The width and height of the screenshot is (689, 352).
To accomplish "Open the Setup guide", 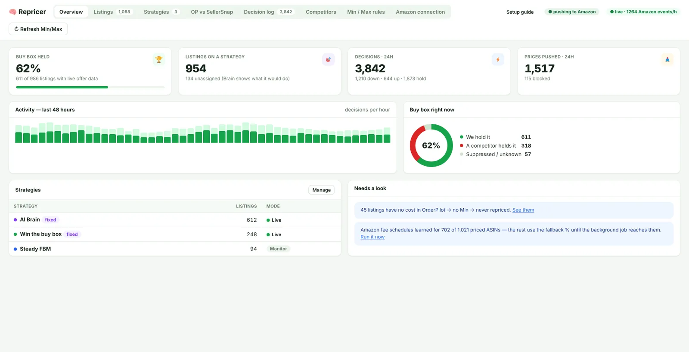I will point(520,12).
